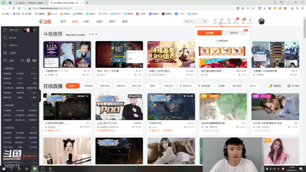Expand the 分类 category dropdown
306x172 pixels.
87,21
